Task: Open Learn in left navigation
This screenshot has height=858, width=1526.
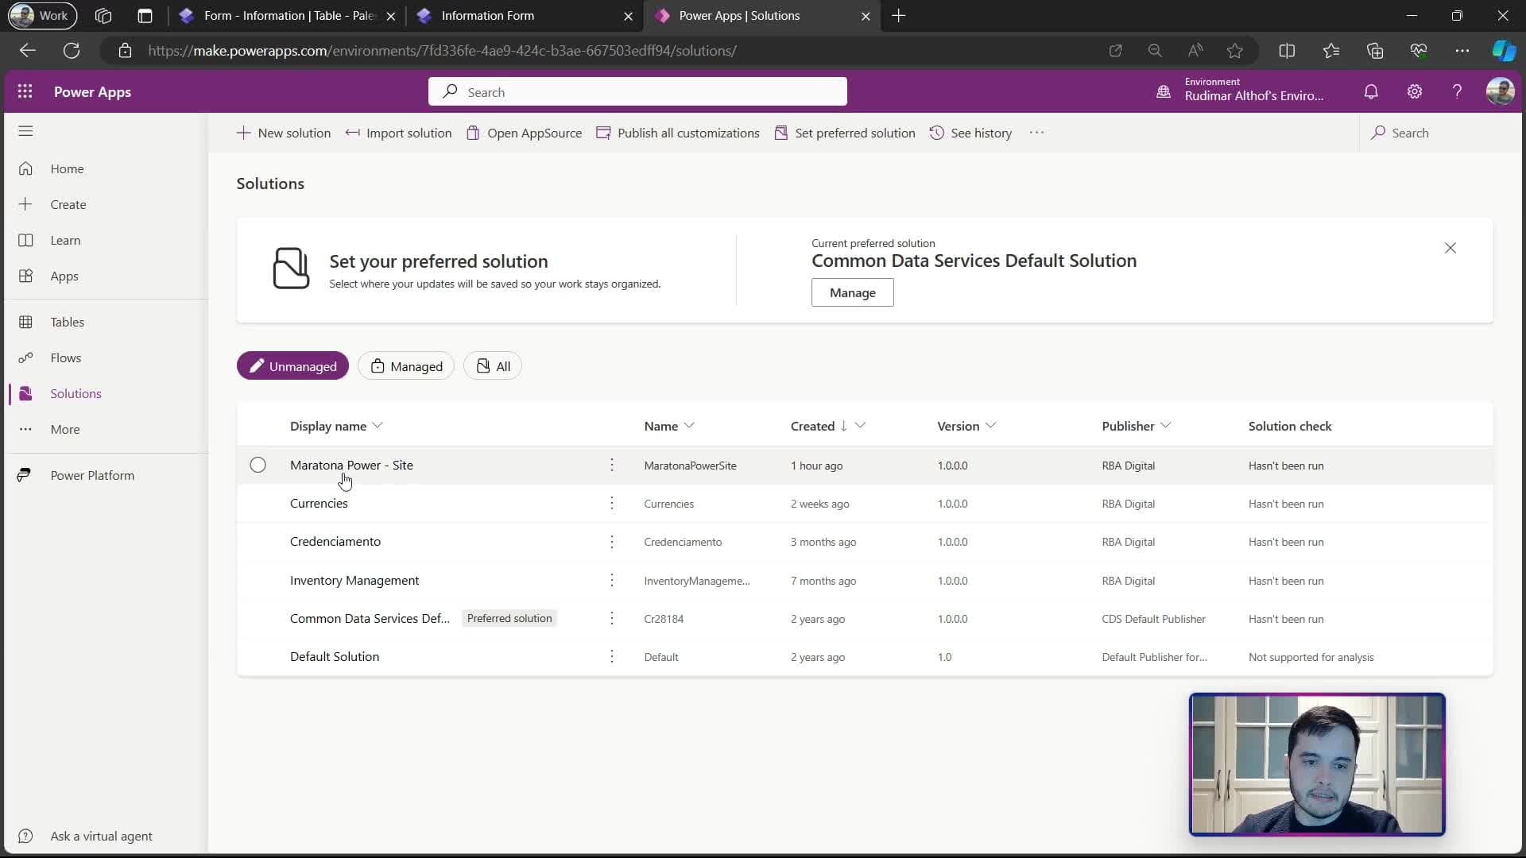Action: pos(65,241)
